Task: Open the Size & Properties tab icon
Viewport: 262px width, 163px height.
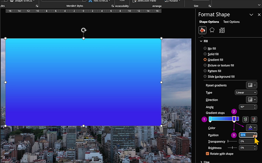Action: pos(222,30)
